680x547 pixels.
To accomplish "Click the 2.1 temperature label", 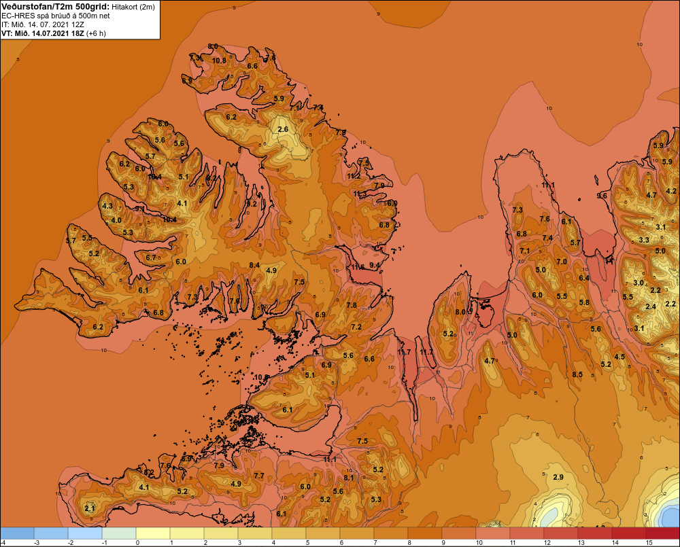I will pyautogui.click(x=89, y=508).
